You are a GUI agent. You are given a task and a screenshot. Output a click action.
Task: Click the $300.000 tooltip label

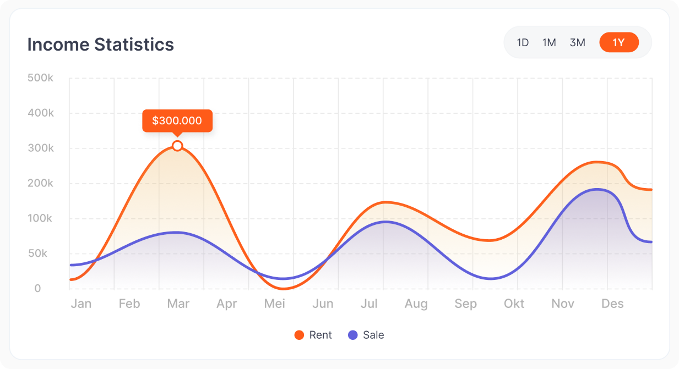(177, 121)
